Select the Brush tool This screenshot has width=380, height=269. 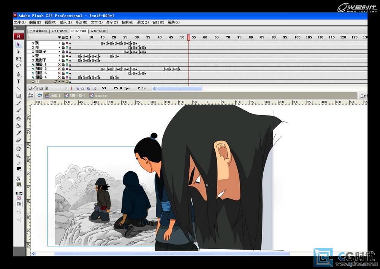[x=18, y=110]
